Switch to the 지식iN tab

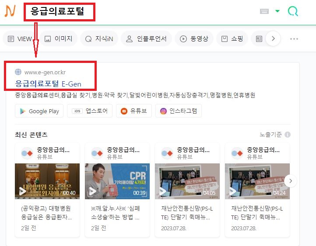coord(99,38)
